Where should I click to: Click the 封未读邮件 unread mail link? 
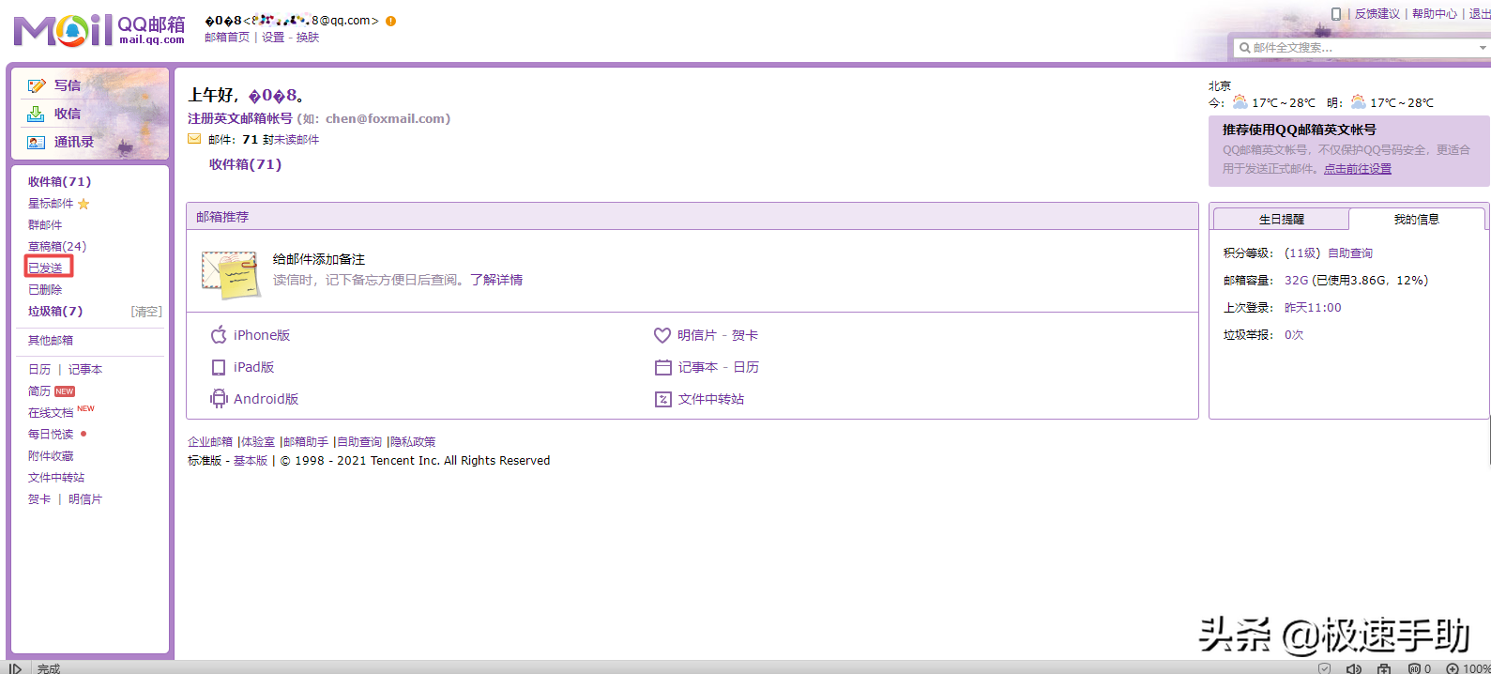(291, 139)
